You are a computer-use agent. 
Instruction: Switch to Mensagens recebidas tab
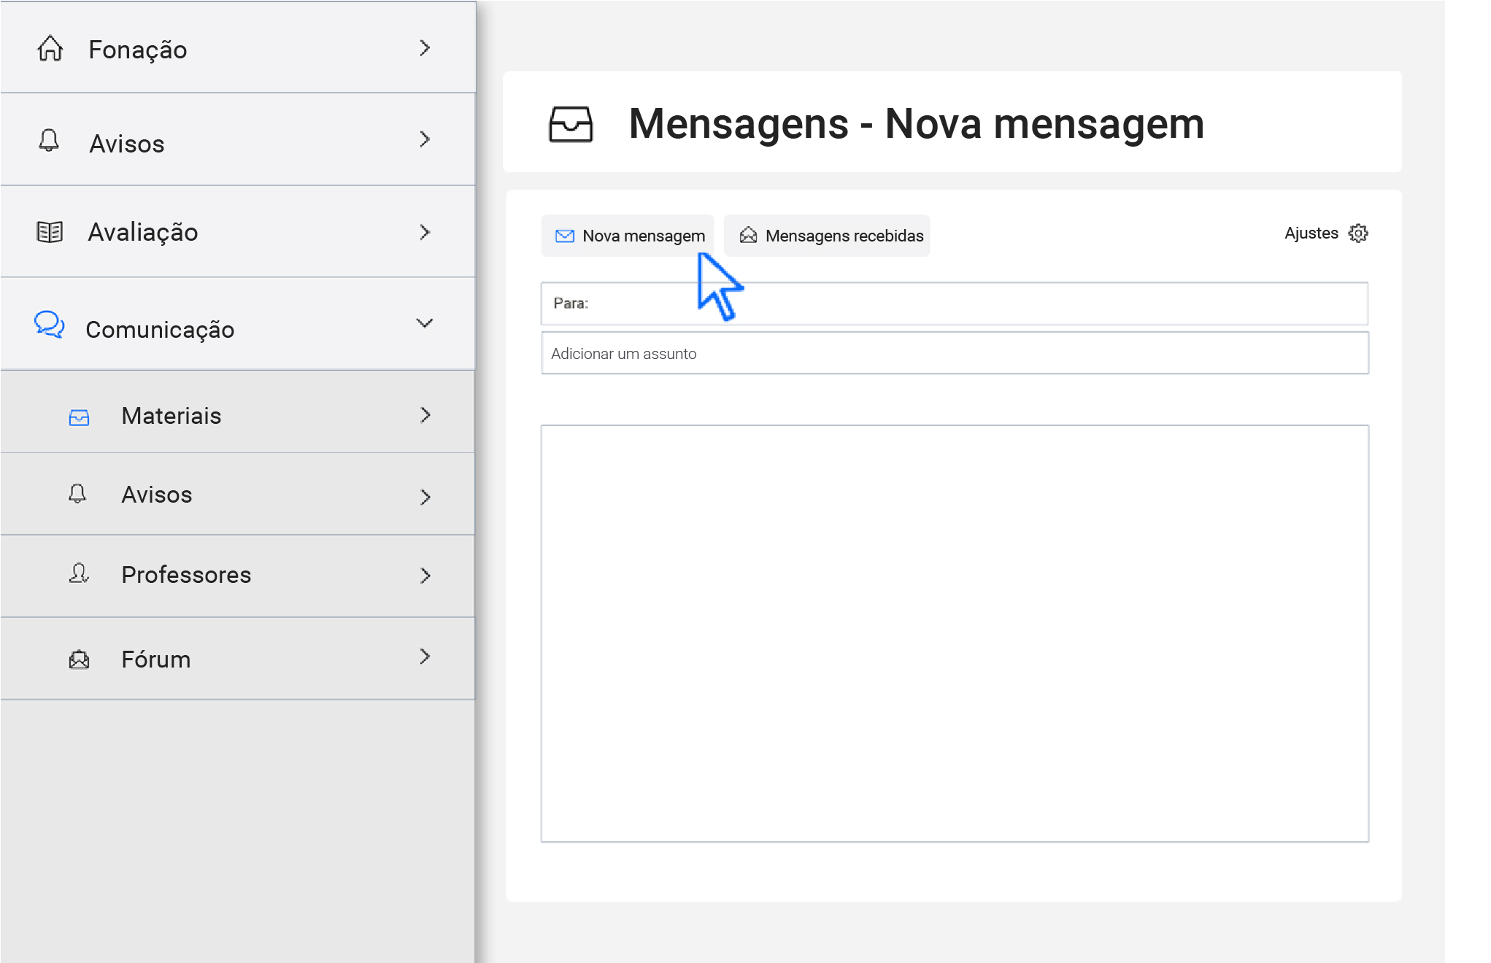tap(827, 236)
